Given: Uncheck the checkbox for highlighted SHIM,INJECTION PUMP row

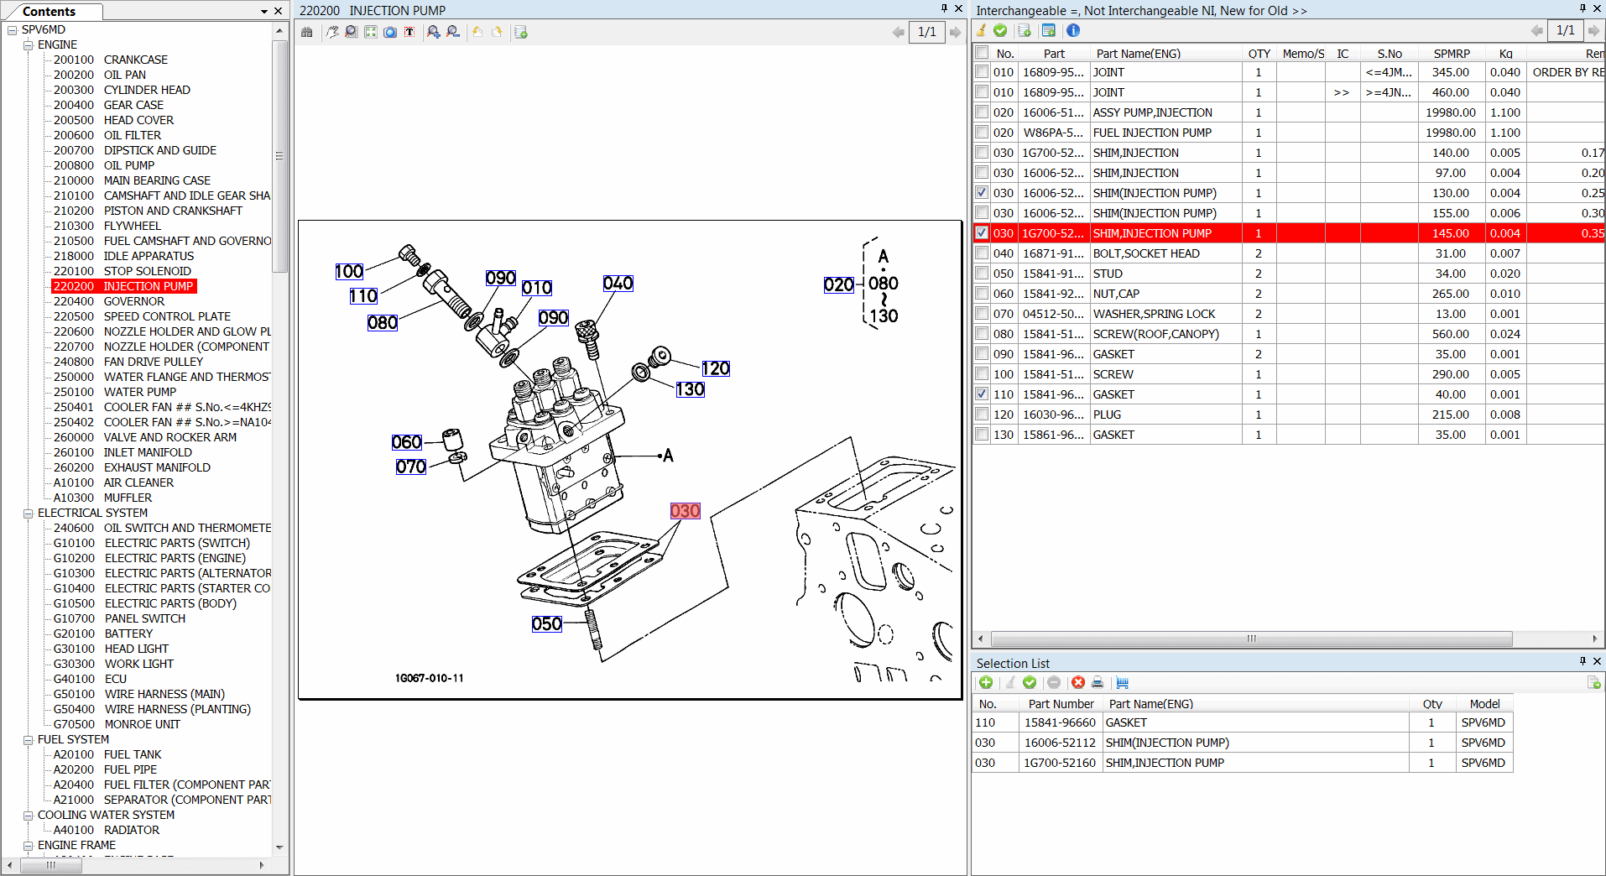Looking at the screenshot, I should click(x=981, y=232).
